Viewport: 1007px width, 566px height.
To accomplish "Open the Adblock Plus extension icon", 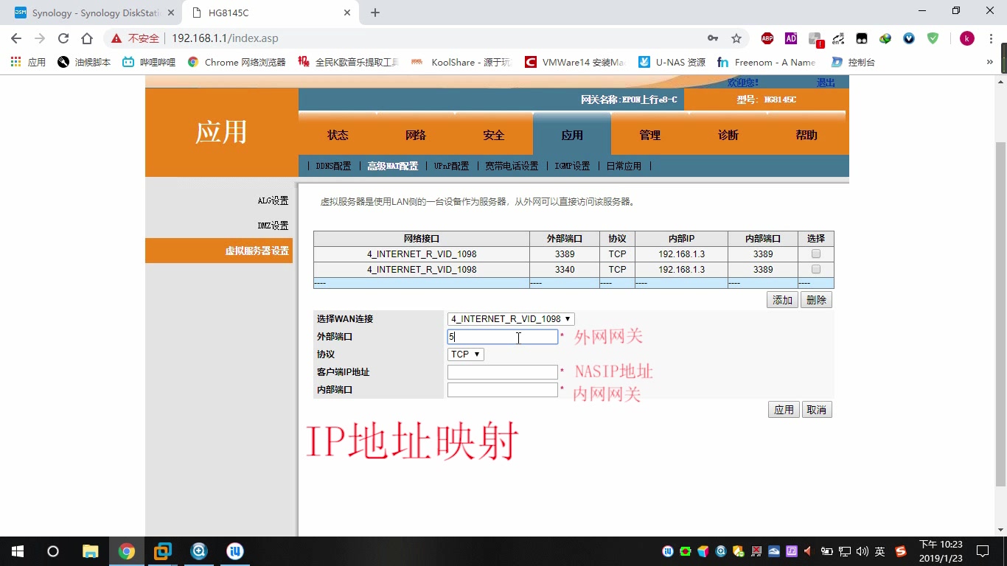I will pos(767,38).
